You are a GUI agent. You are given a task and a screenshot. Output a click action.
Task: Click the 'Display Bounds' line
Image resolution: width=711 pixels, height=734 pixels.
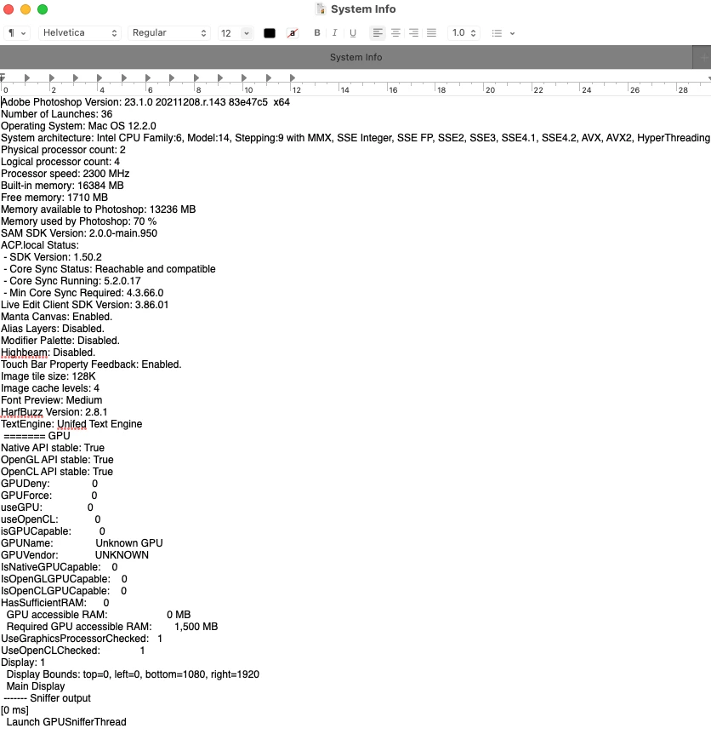click(x=133, y=675)
